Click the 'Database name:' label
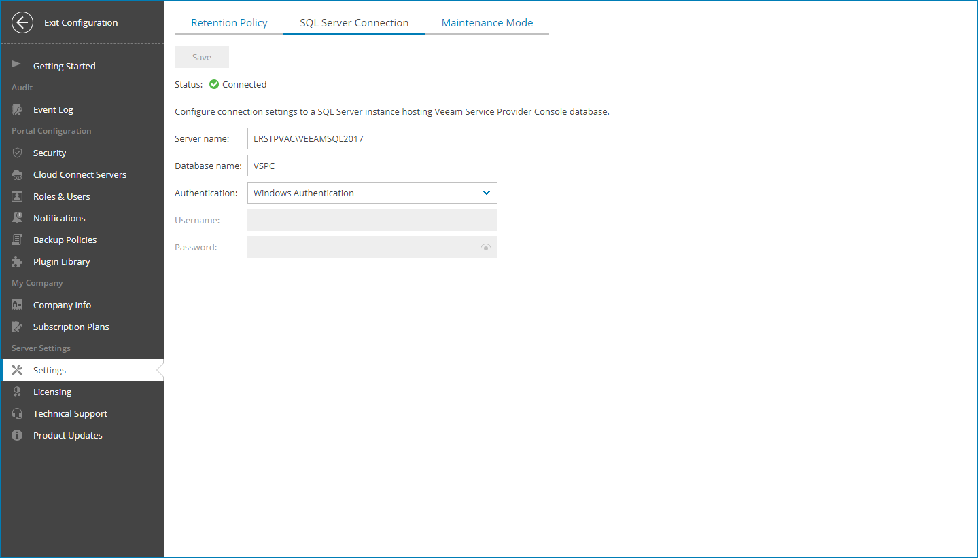978x558 pixels. (208, 166)
